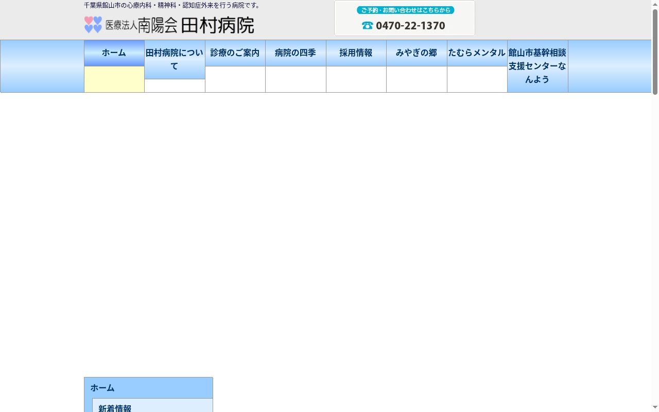Open the 採用情報 navigation item
Screen dimensions: 659x412
pos(356,53)
